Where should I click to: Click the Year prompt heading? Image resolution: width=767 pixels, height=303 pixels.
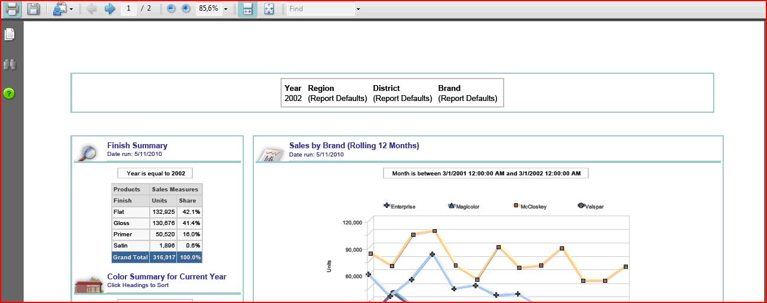coord(293,88)
